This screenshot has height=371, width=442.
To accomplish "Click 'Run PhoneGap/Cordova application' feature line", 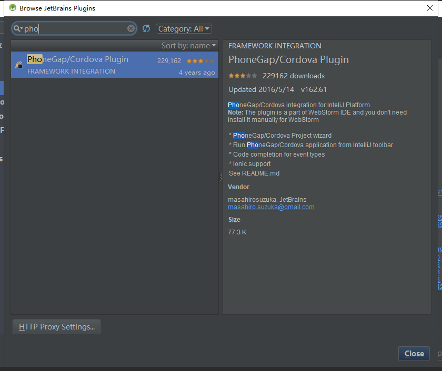I will click(x=310, y=145).
